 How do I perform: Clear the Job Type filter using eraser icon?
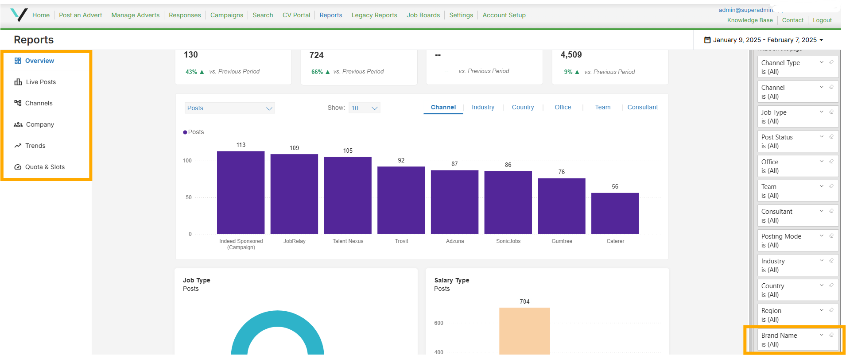click(831, 112)
